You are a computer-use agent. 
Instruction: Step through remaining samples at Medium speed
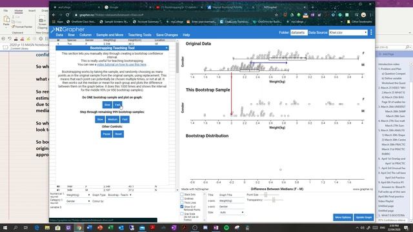[x=112, y=119]
